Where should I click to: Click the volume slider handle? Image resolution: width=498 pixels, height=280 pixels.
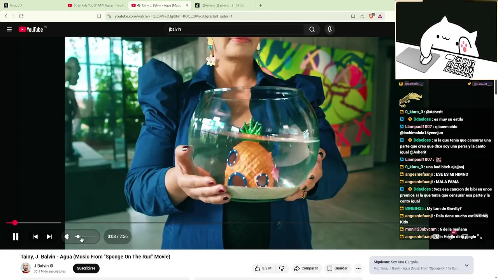pos(77,236)
